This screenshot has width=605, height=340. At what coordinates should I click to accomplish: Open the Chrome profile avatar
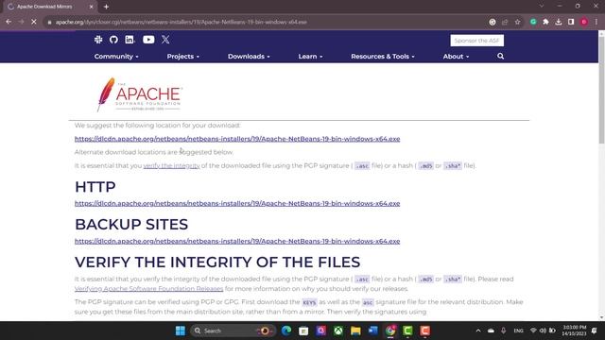click(x=584, y=22)
